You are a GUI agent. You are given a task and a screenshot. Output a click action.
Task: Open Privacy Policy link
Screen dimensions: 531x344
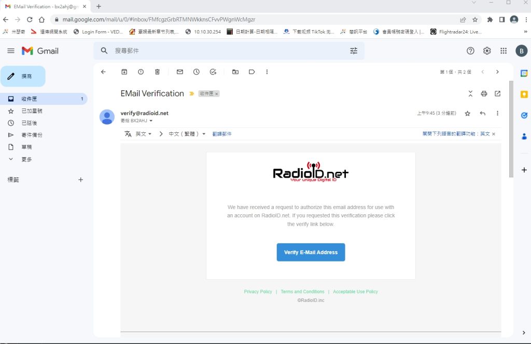(258, 292)
